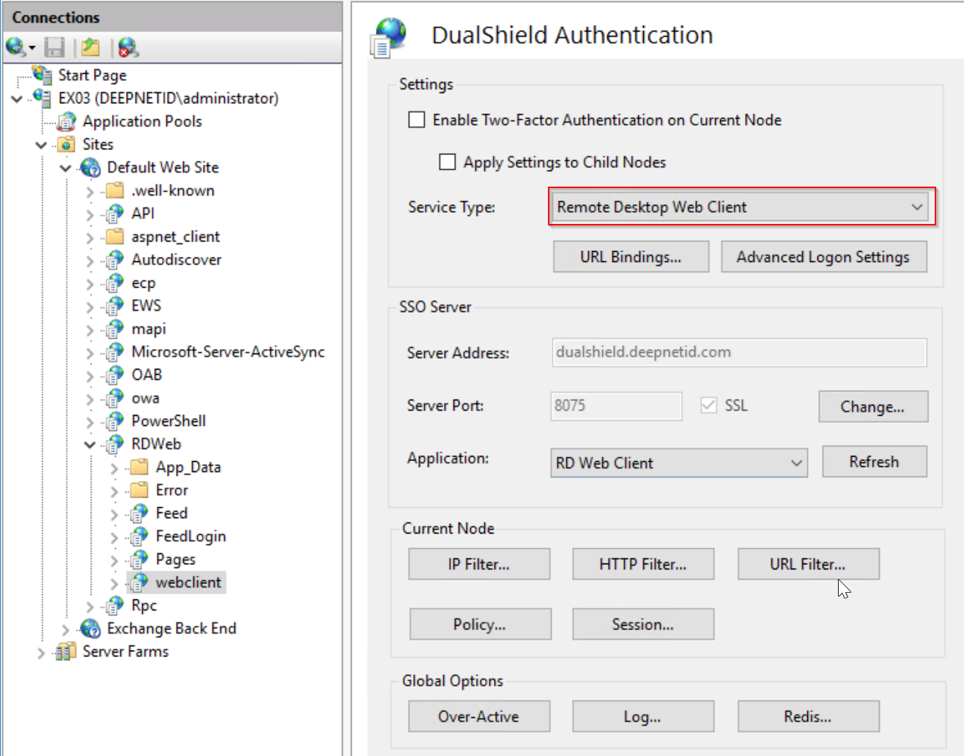
Task: Click the Server Farms icon in tree
Action: click(66, 651)
